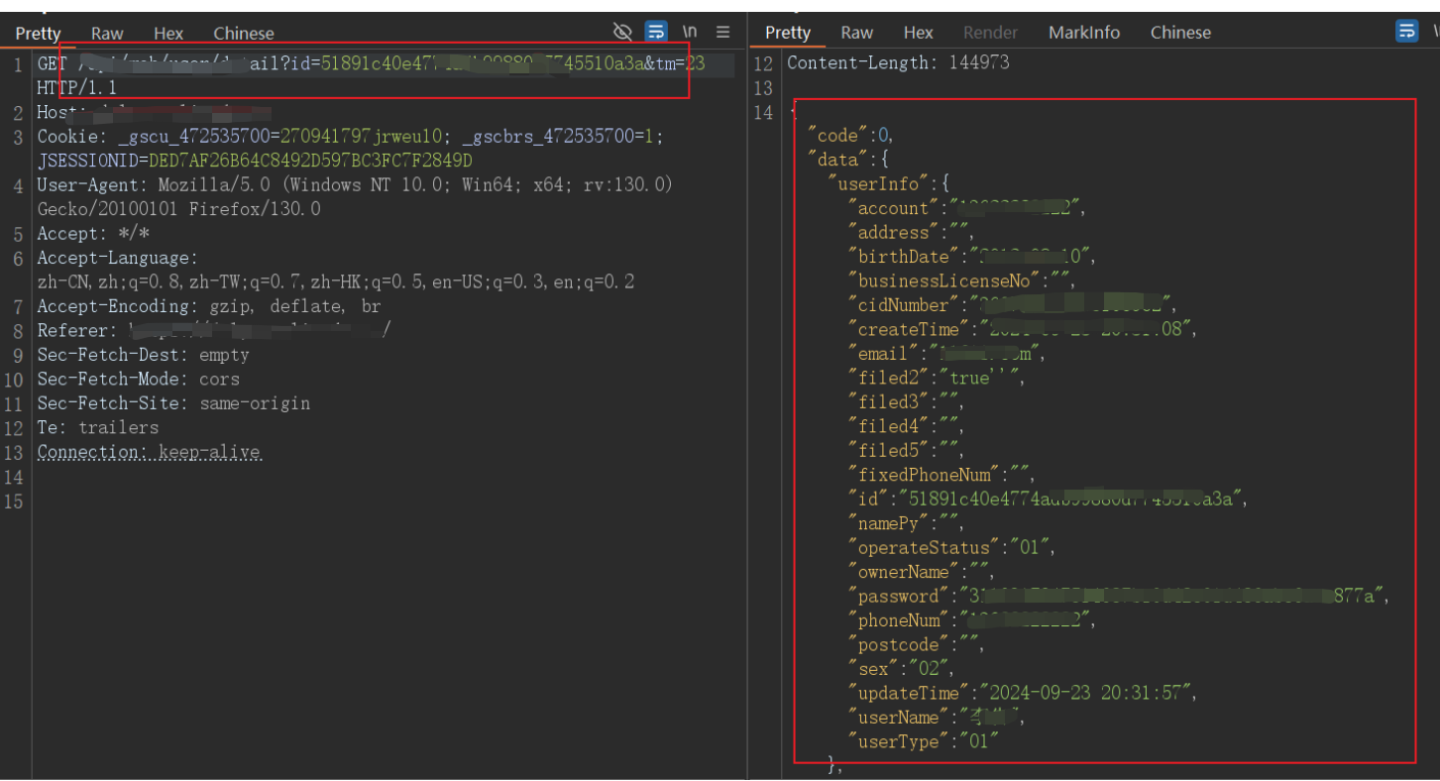Open the request panel hamburger options menu
Screen dimensions: 1440x781
click(x=723, y=32)
